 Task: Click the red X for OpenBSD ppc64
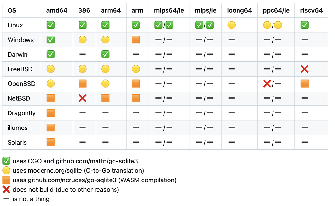coord(267,84)
